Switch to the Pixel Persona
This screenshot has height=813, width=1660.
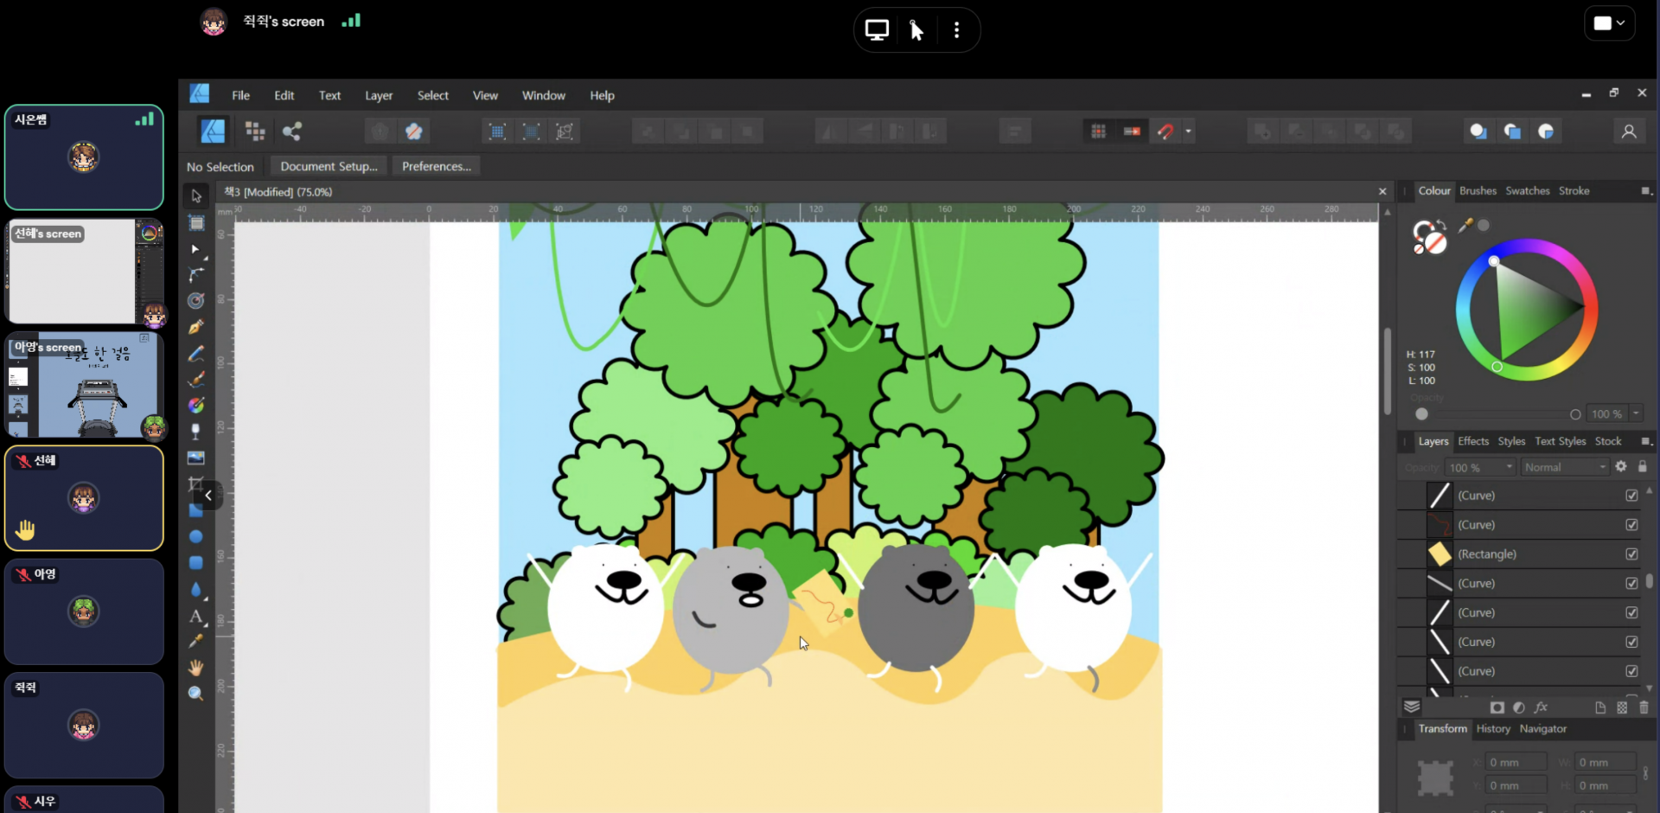click(x=255, y=131)
